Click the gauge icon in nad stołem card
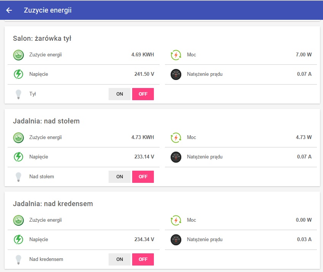 coord(176,157)
